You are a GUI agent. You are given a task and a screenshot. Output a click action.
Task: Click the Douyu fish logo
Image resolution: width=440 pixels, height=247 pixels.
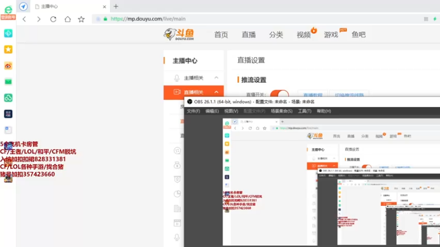pos(179,35)
